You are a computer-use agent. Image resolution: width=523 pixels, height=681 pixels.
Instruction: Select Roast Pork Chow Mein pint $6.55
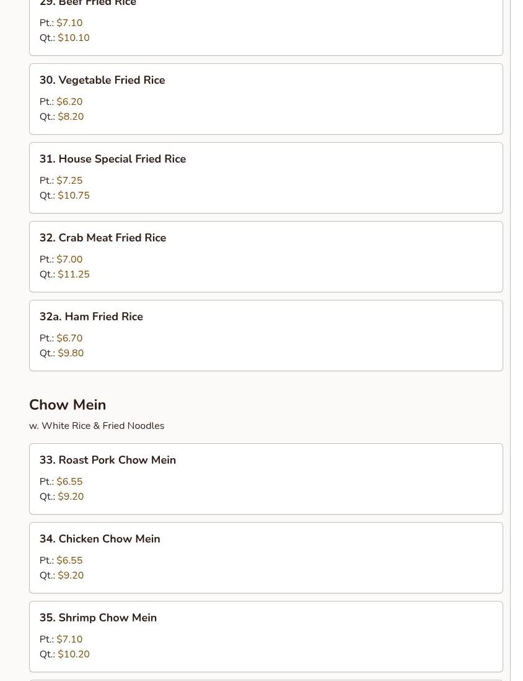[69, 482]
